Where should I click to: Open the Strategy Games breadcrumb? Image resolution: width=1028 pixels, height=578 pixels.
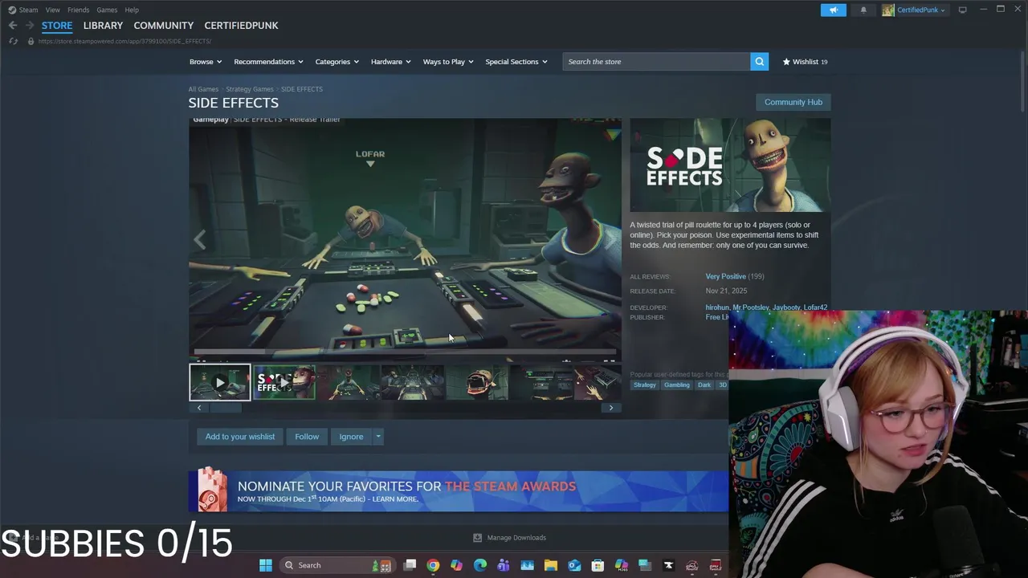[x=250, y=89]
